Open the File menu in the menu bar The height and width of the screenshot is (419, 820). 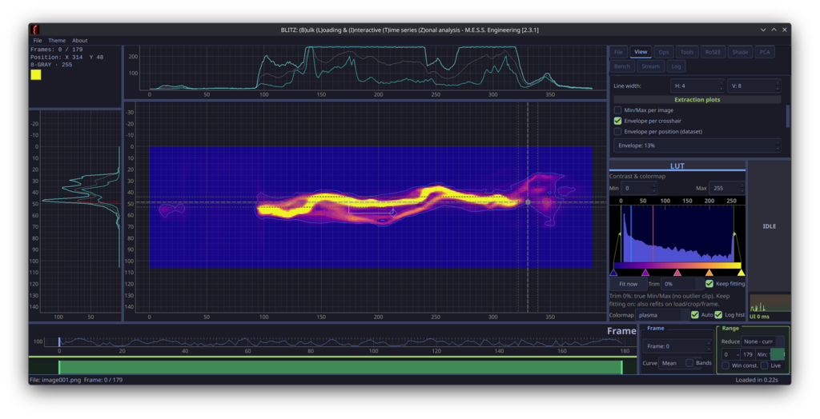(38, 40)
